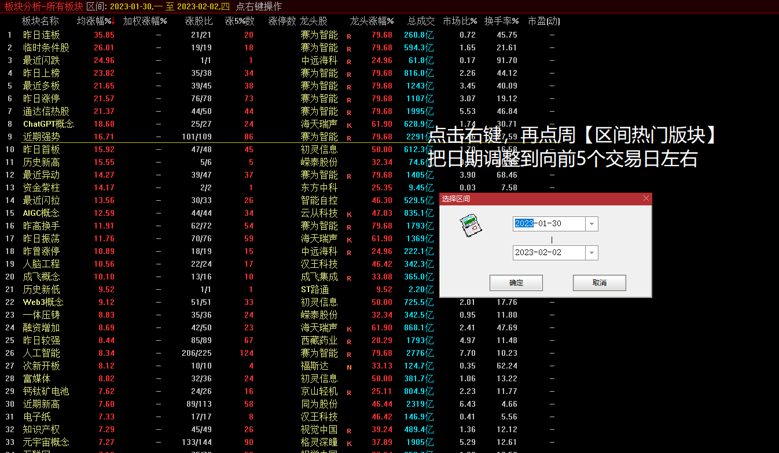This screenshot has width=779, height=453.
Task: Click the K marker beside 云从科技
Action: [349, 214]
